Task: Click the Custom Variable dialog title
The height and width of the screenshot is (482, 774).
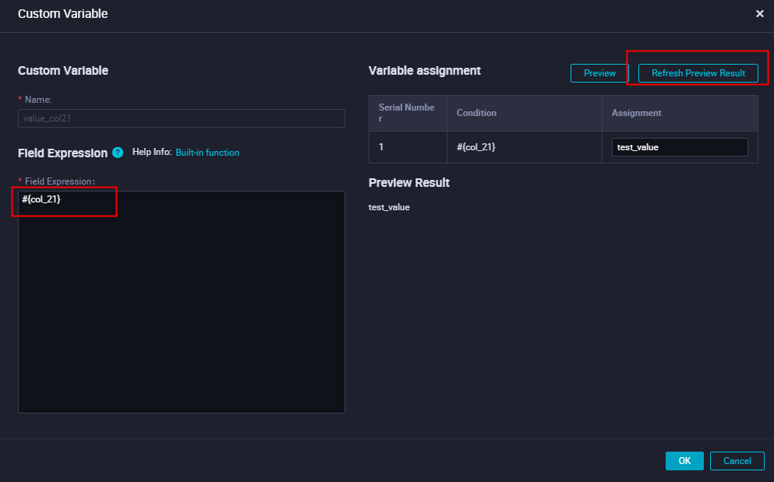Action: click(62, 13)
